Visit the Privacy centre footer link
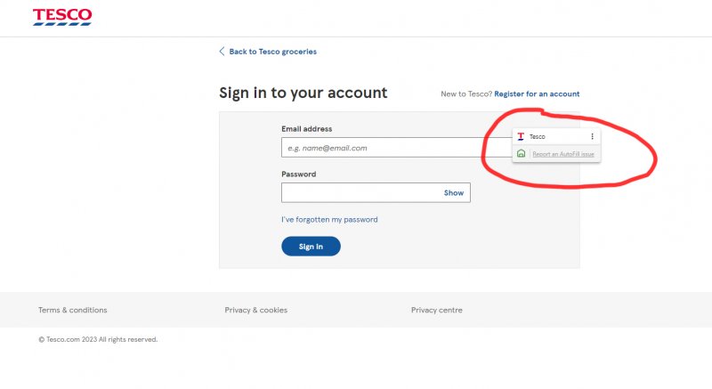The height and width of the screenshot is (389, 712). (x=437, y=310)
